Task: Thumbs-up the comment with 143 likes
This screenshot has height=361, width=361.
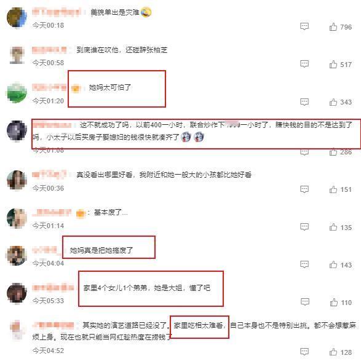Action: (x=333, y=264)
